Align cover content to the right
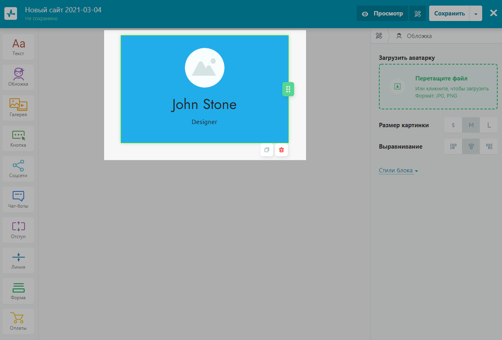The image size is (502, 340). click(489, 147)
